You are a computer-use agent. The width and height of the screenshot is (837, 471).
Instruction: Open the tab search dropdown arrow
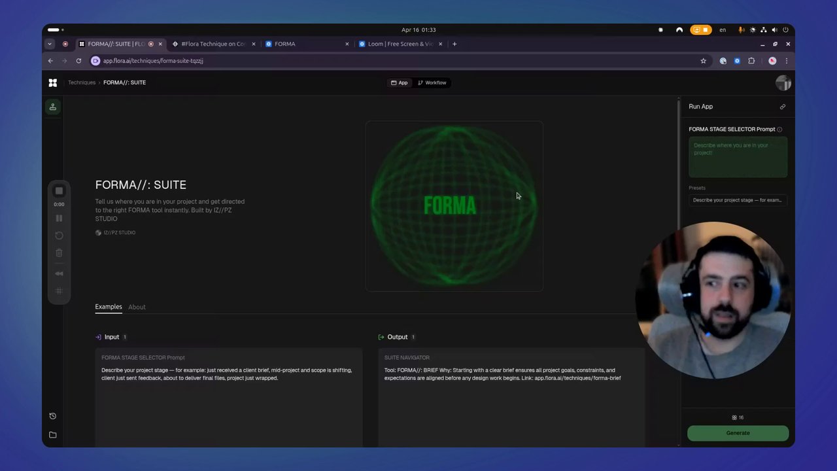click(50, 44)
